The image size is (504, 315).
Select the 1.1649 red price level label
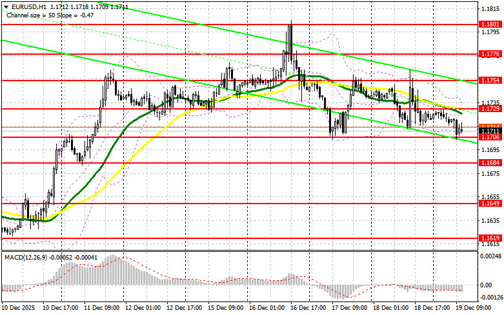(490, 204)
